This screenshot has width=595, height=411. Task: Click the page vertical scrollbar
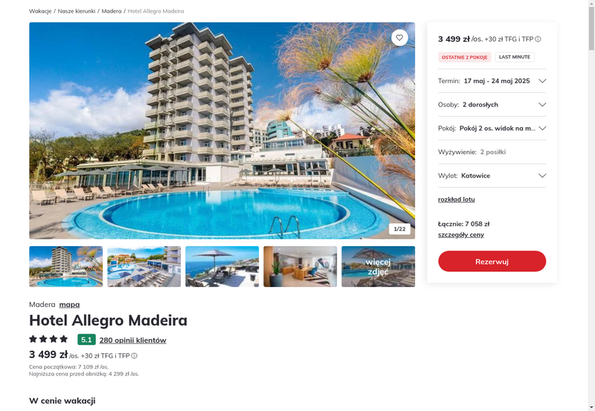591,205
